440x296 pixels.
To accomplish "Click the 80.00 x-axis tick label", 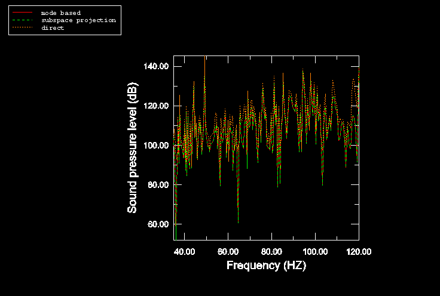I will [x=271, y=251].
